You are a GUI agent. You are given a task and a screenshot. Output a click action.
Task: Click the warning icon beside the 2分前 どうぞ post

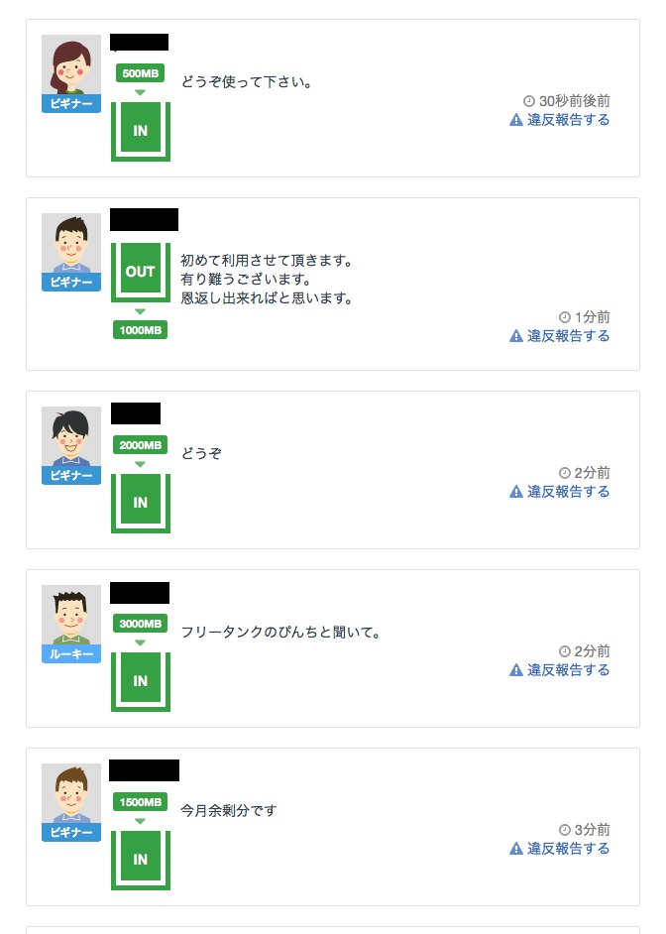pos(515,492)
